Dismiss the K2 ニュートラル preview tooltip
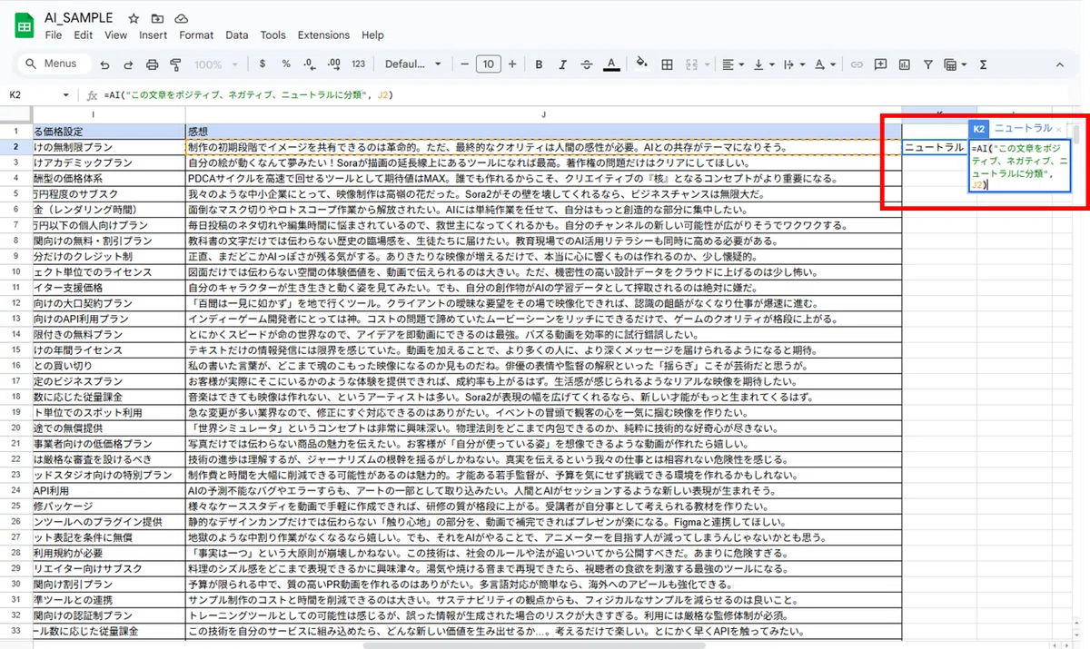This screenshot has height=649, width=1090. pos(1059,129)
